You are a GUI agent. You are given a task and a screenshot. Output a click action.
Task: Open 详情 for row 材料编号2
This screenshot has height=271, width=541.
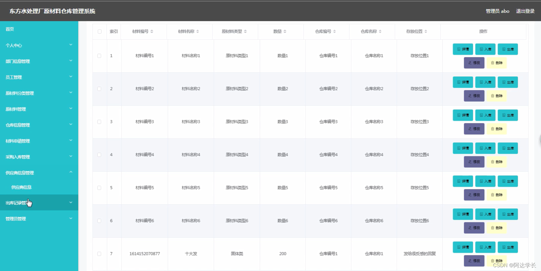click(463, 82)
